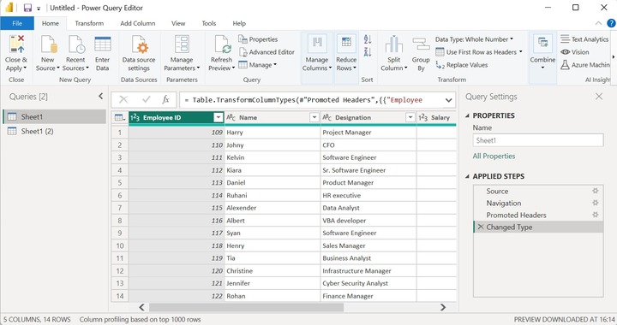This screenshot has height=325, width=617.
Task: Collapse the PROPERTIES section
Action: 468,115
